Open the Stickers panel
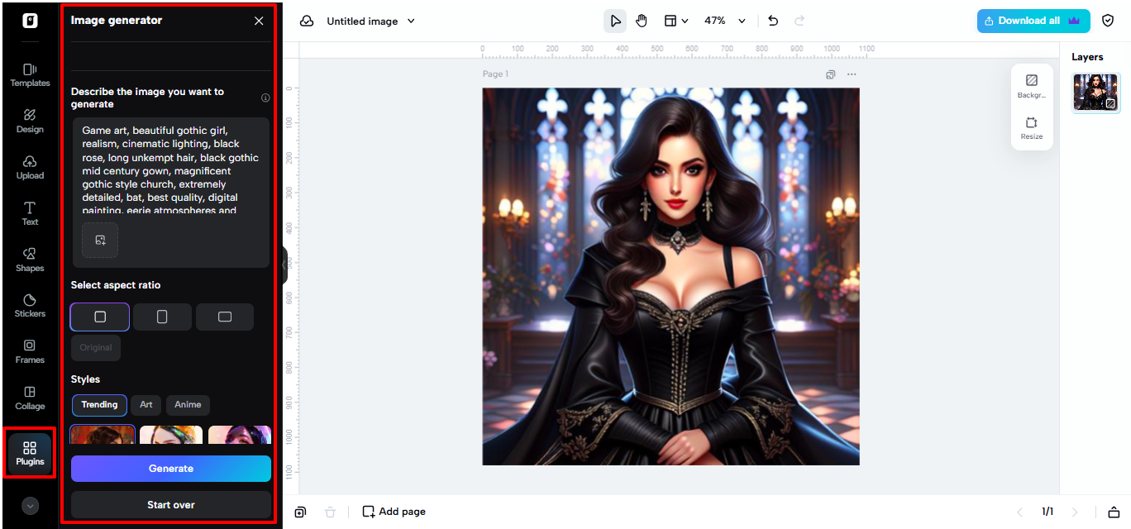1131x529 pixels. (x=30, y=306)
